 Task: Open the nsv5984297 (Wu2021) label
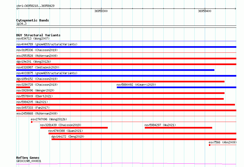(x=160, y=125)
